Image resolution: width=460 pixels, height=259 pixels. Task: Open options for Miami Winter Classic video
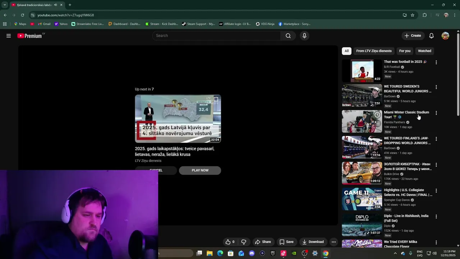(x=436, y=113)
